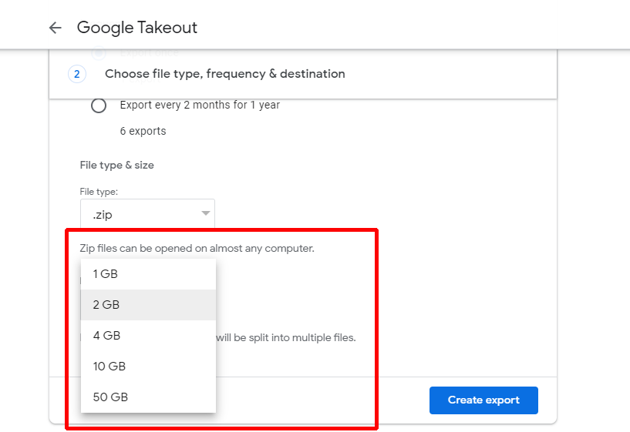
Task: Open the .zip file type combo box
Action: [x=147, y=214]
